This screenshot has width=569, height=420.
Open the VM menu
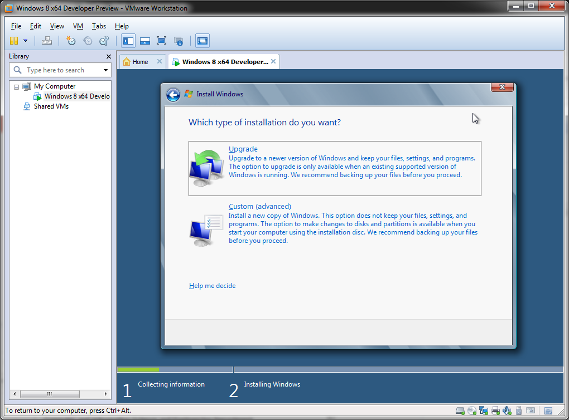pyautogui.click(x=78, y=26)
